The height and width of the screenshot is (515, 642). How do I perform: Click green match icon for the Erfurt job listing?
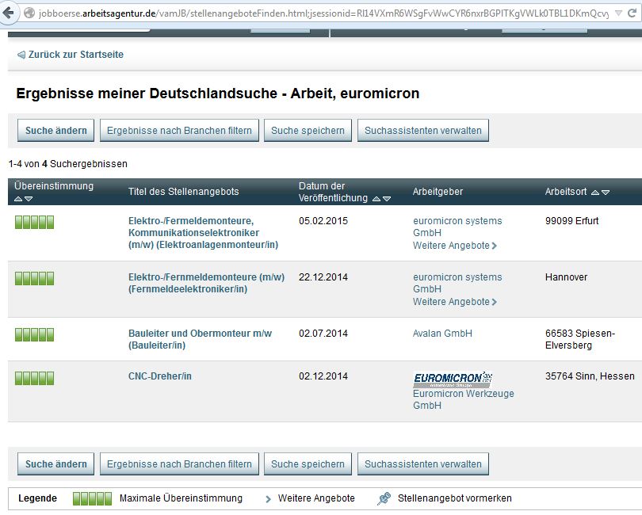[34, 223]
